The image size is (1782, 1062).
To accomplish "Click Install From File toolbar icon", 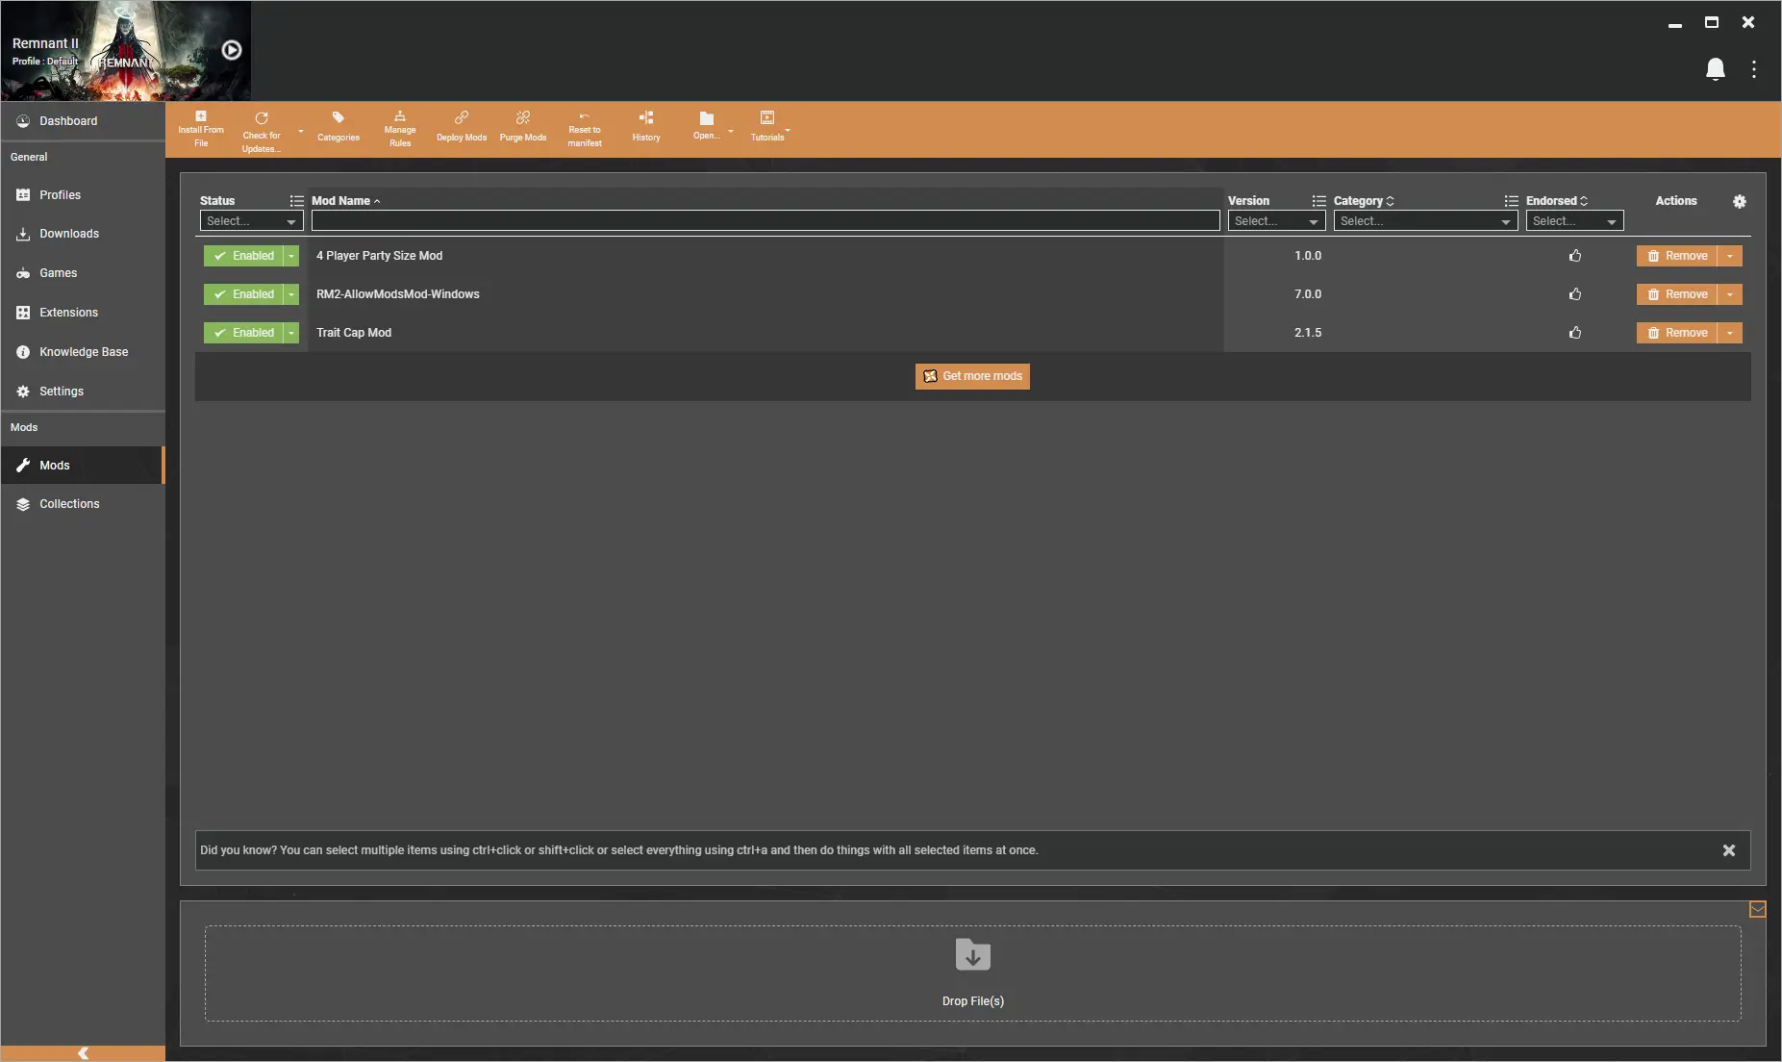I will point(201,129).
